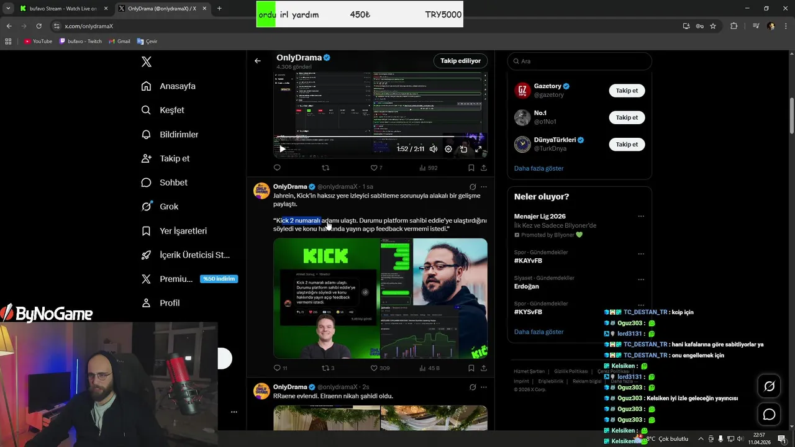Open the video settings gear
The image size is (795, 447).
click(448, 149)
